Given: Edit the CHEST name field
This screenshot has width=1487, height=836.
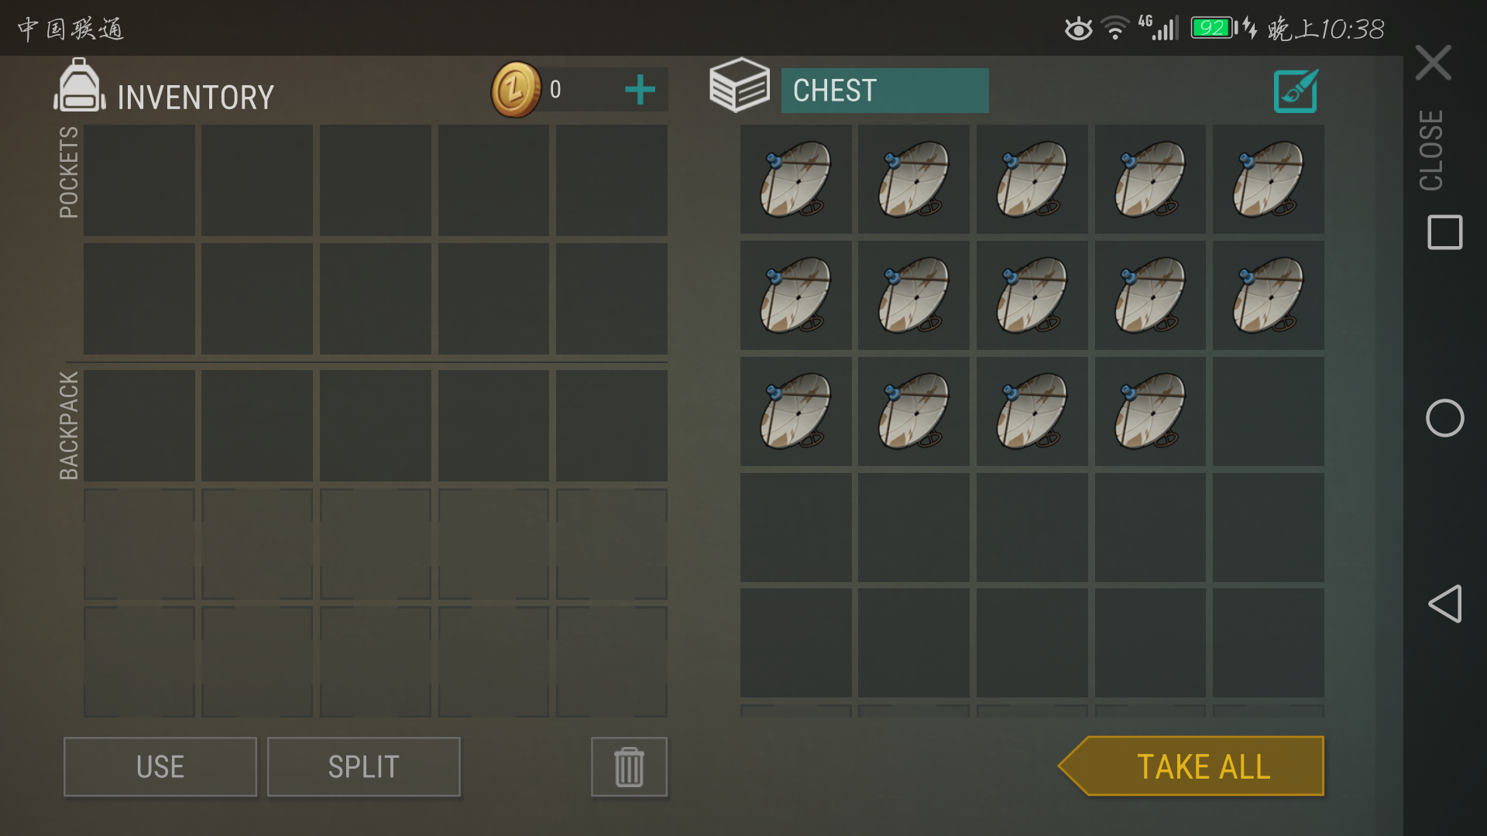Looking at the screenshot, I should [x=884, y=91].
